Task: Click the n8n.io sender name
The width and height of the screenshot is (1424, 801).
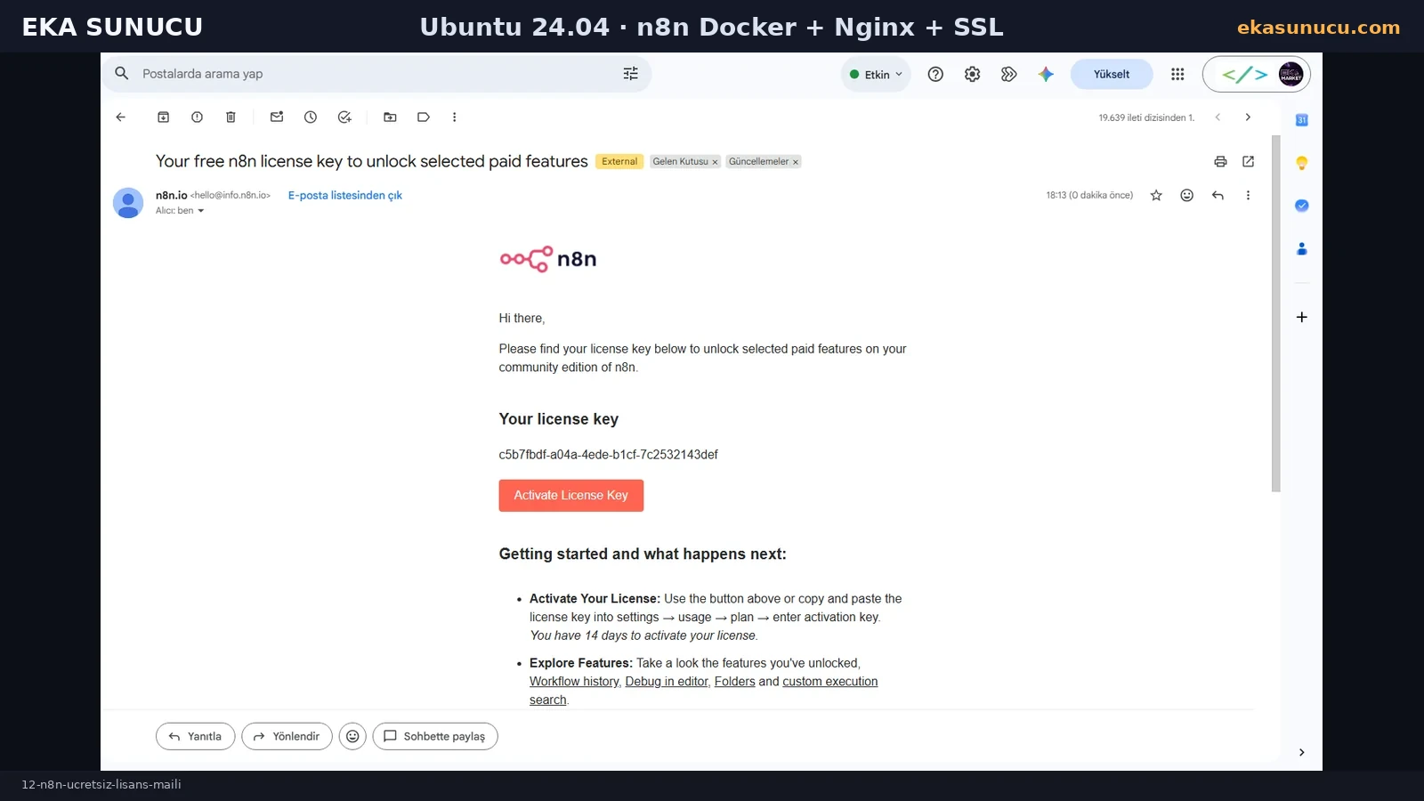Action: 172,196
